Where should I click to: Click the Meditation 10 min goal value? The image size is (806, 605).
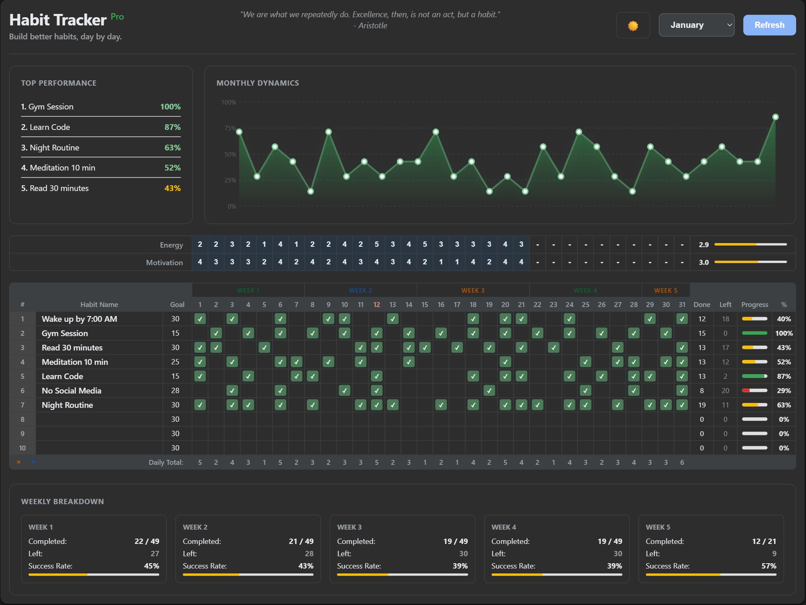(175, 362)
